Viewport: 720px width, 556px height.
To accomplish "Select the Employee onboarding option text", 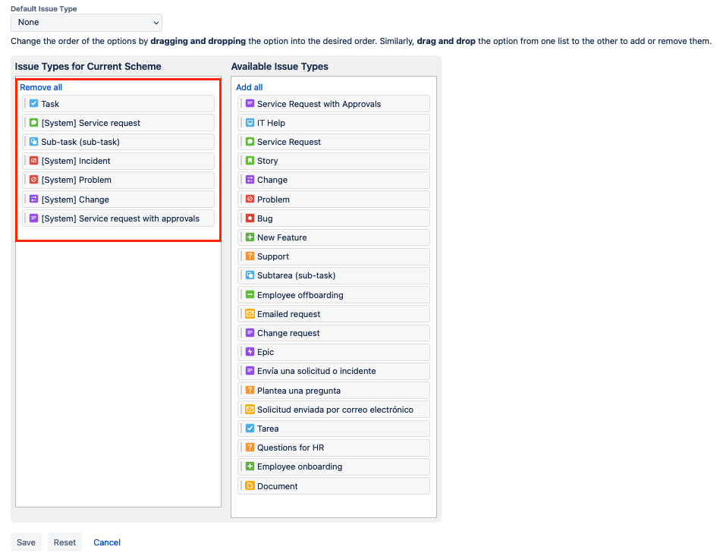I will pyautogui.click(x=300, y=466).
